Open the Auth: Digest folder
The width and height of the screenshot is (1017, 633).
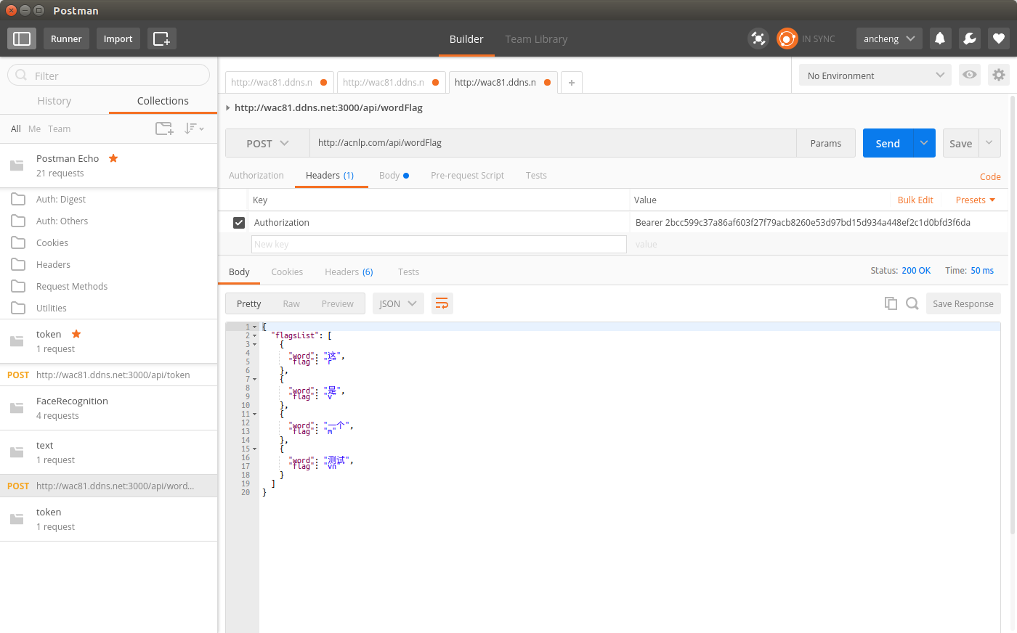pos(61,199)
